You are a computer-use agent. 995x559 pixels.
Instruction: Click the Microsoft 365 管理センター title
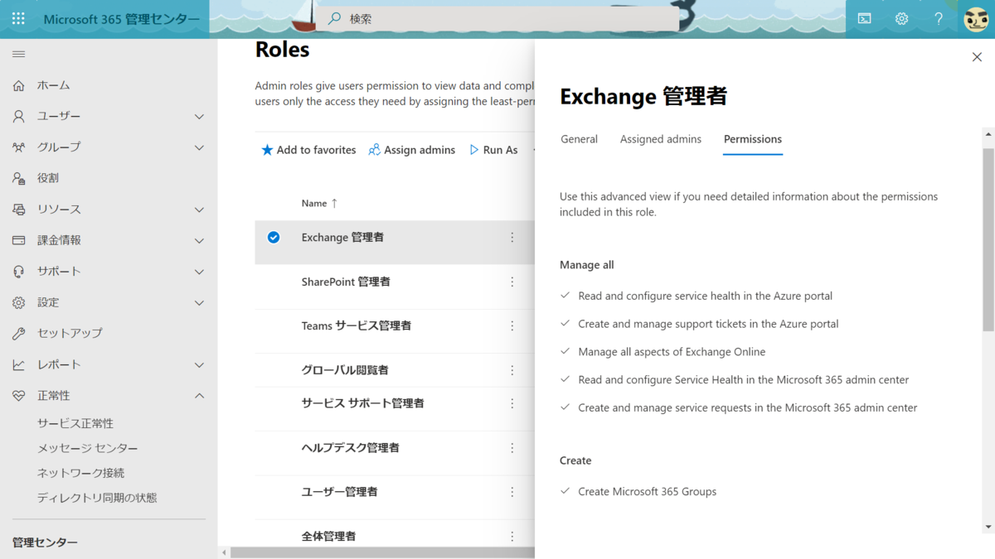121,19
